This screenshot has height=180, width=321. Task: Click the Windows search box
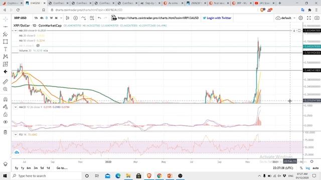(x=46, y=175)
